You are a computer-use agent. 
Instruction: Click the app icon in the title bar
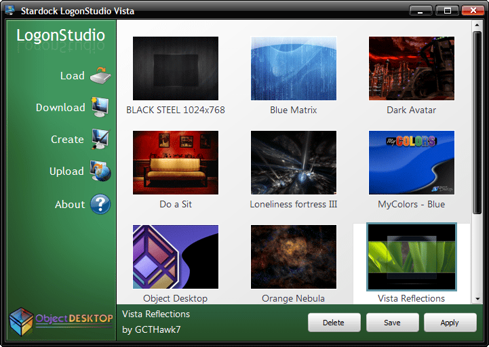pyautogui.click(x=10, y=10)
